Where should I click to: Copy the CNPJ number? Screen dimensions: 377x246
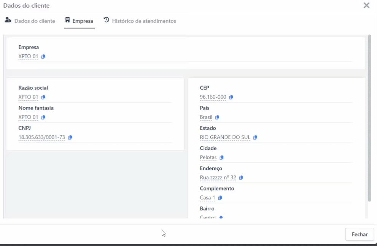[70, 137]
